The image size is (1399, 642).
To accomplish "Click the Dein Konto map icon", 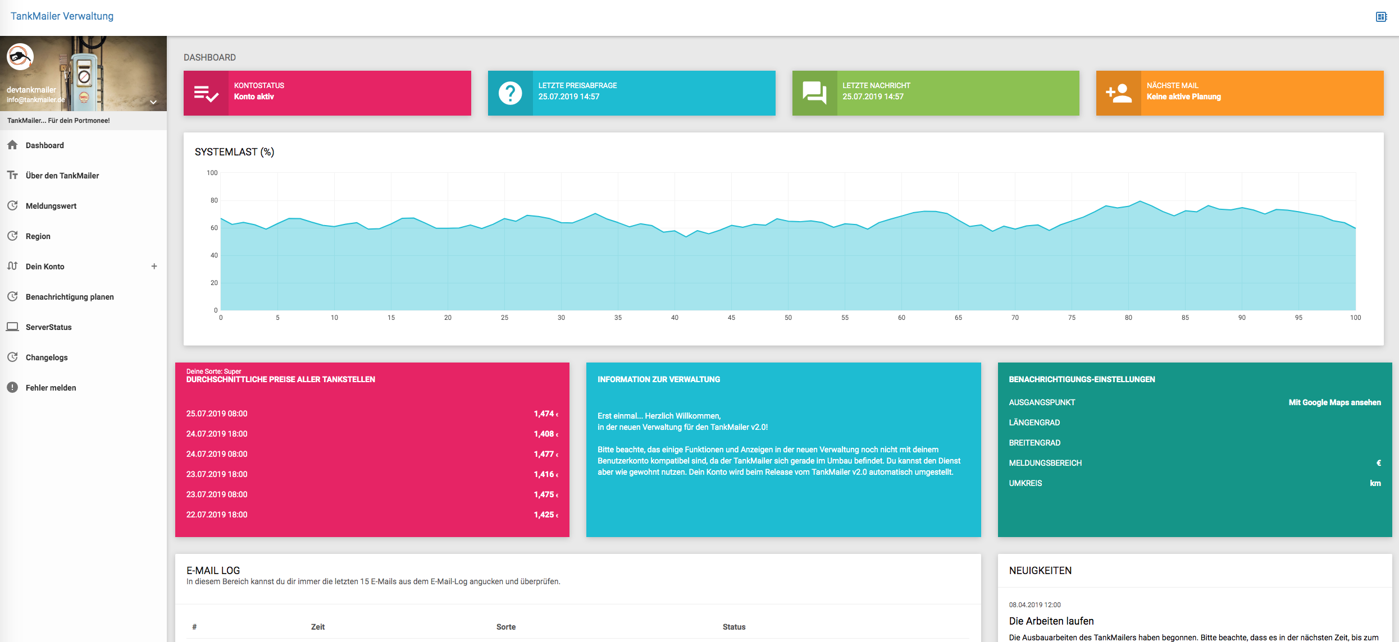I will [x=12, y=266].
